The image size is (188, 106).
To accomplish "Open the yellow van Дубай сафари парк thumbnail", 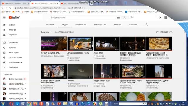I will (x=80, y=44).
